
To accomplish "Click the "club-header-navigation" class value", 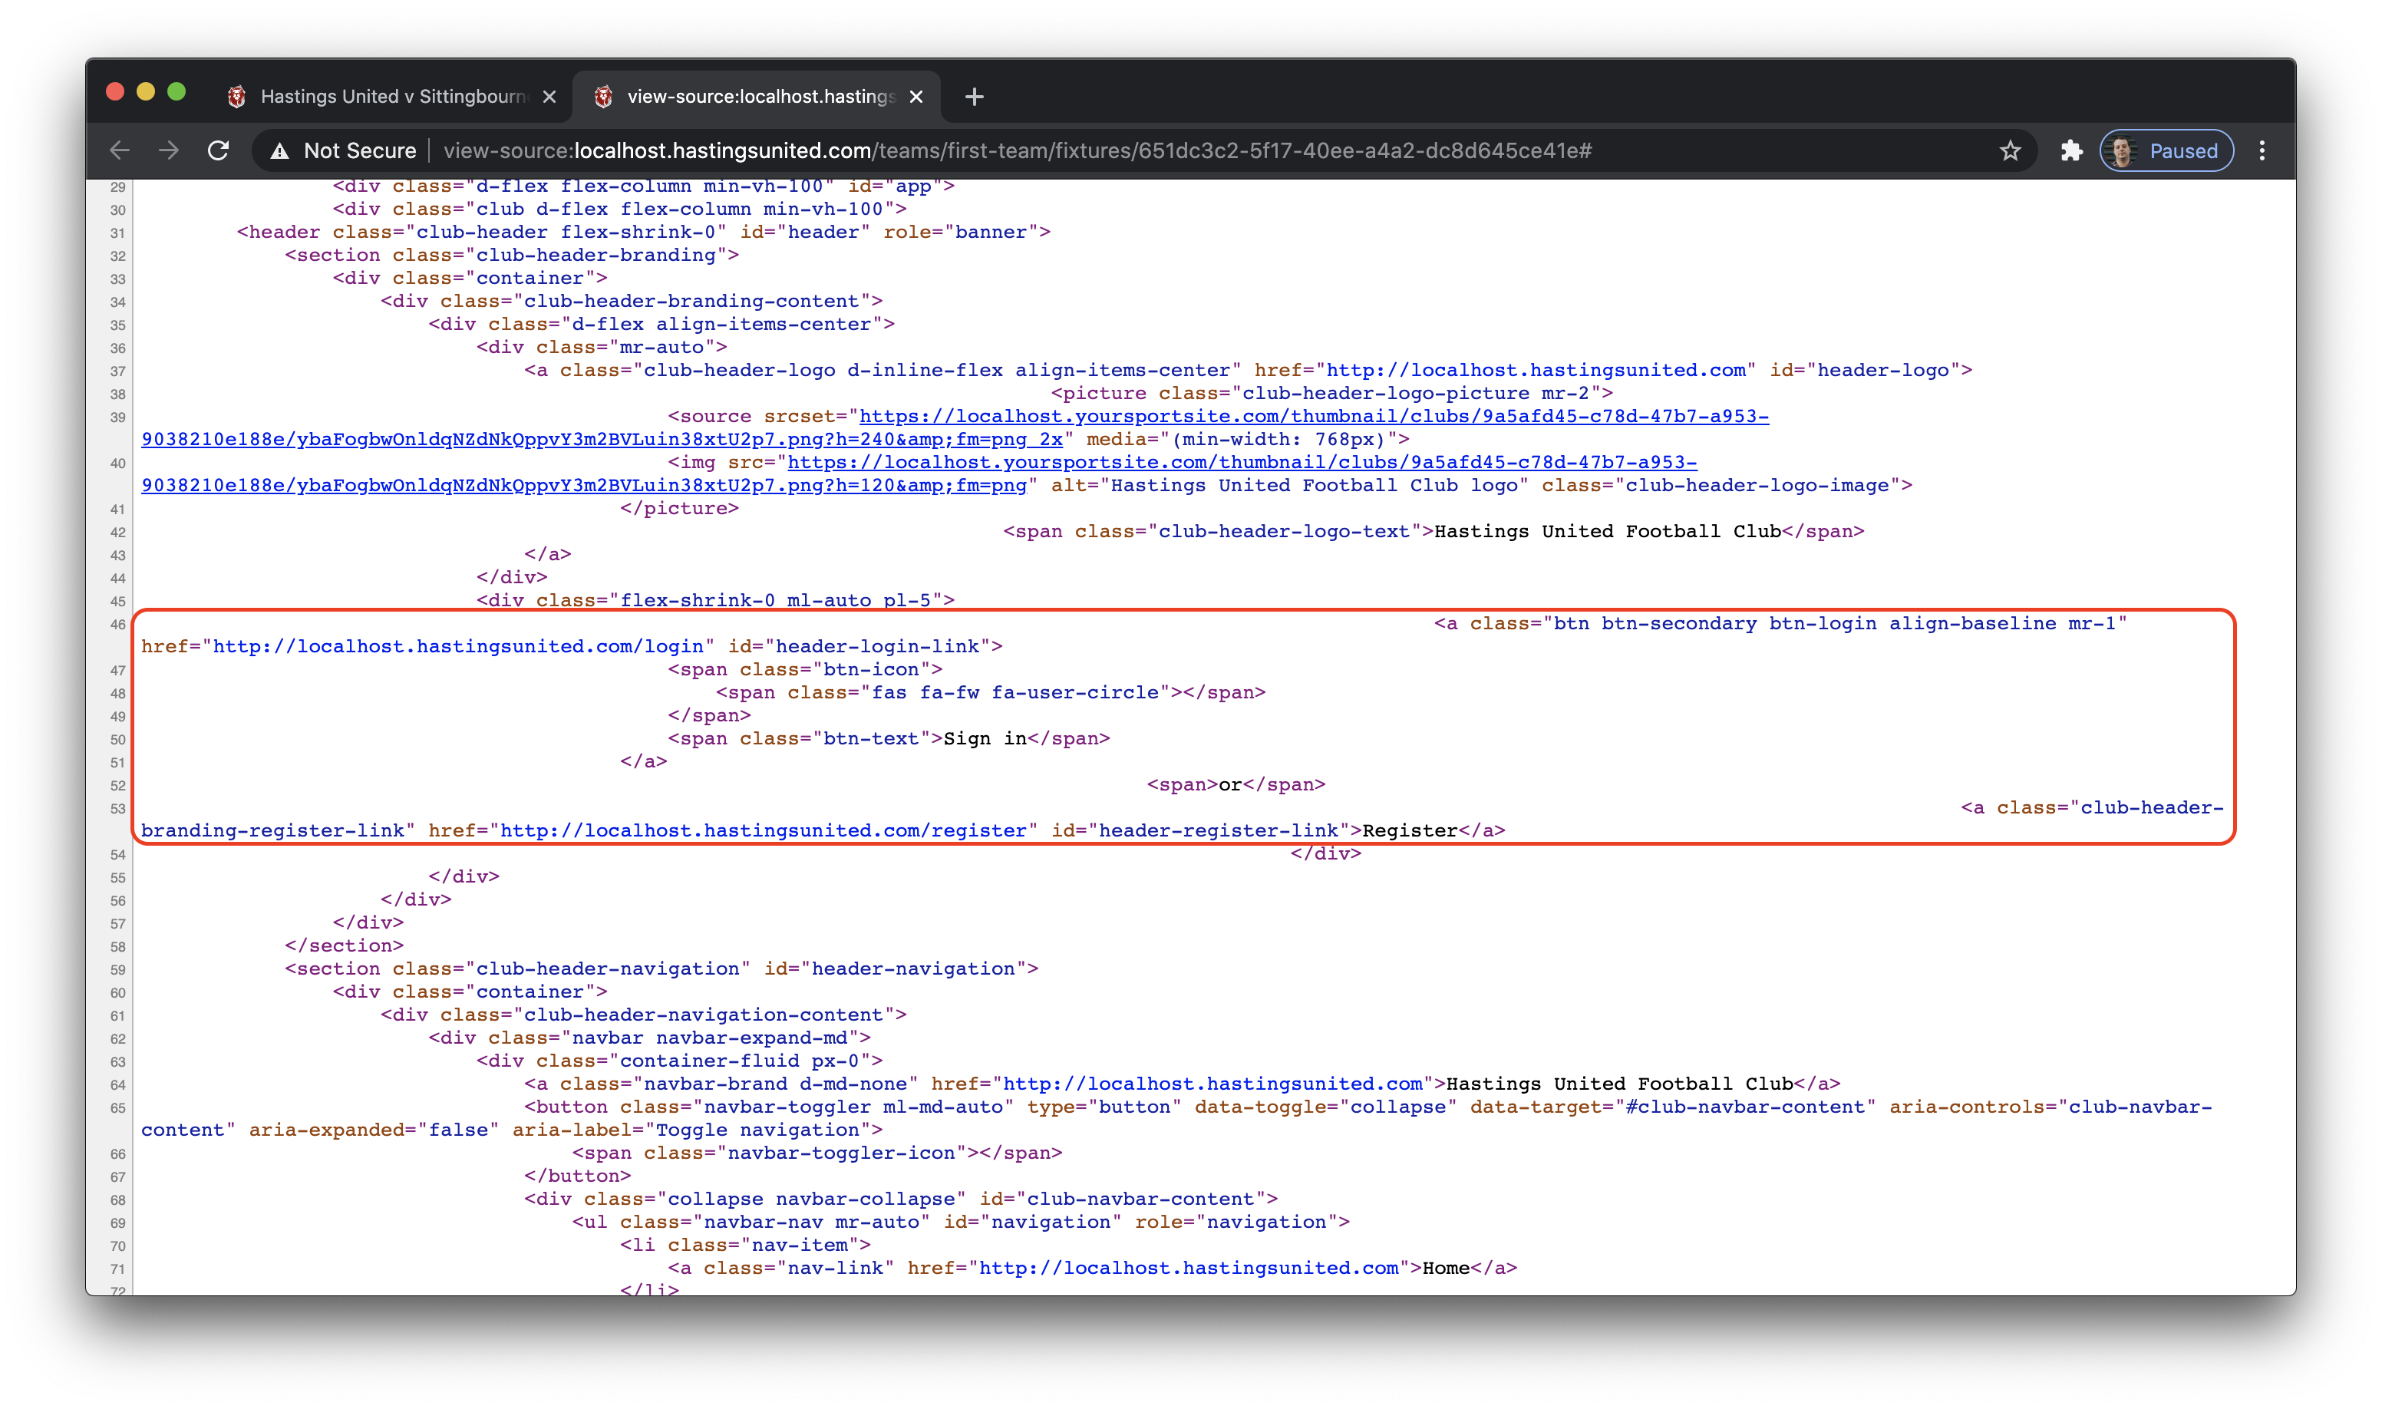I will 608,969.
